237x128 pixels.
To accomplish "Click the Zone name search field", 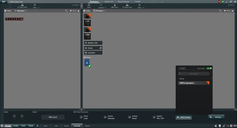I will [194, 74].
